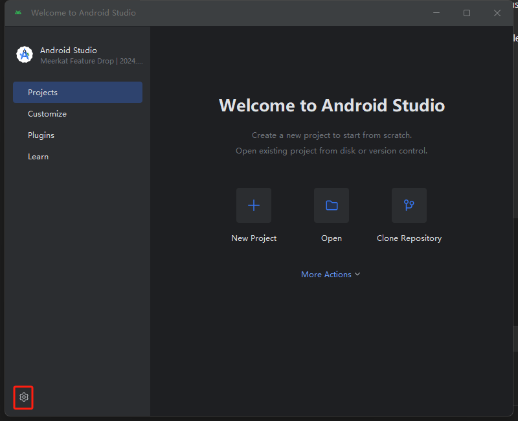Expand the More Actions dropdown
Viewport: 518px width, 421px height.
coord(326,275)
